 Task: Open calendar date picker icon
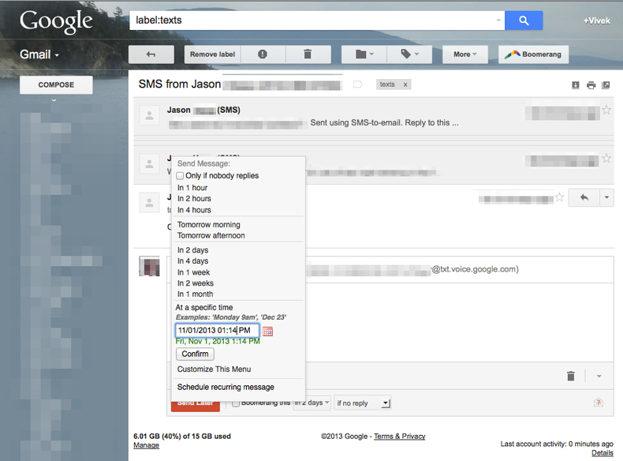pyautogui.click(x=268, y=331)
